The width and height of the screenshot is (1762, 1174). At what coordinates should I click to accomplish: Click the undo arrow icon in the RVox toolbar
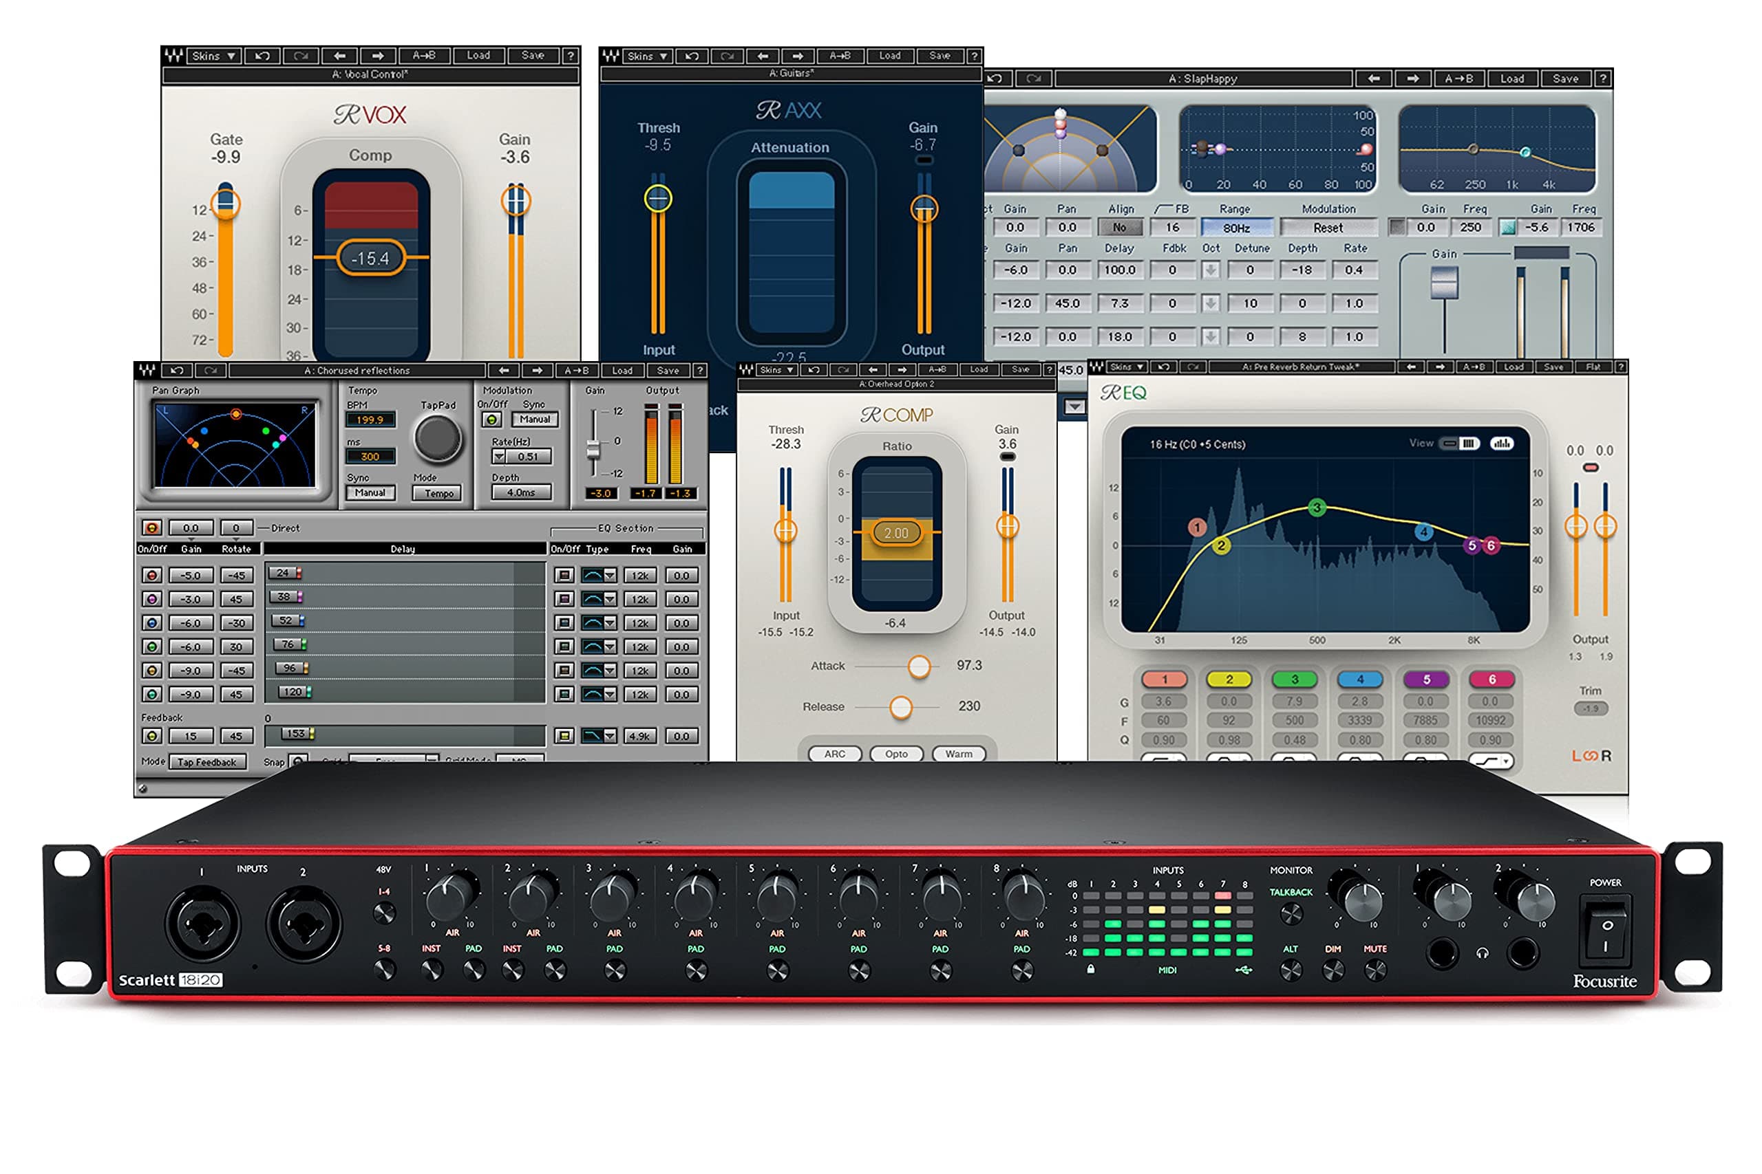coord(264,56)
